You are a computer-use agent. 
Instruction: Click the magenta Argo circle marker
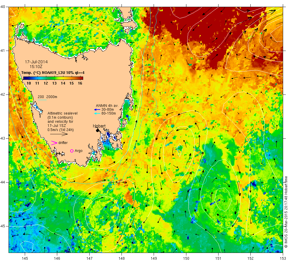tap(72, 151)
